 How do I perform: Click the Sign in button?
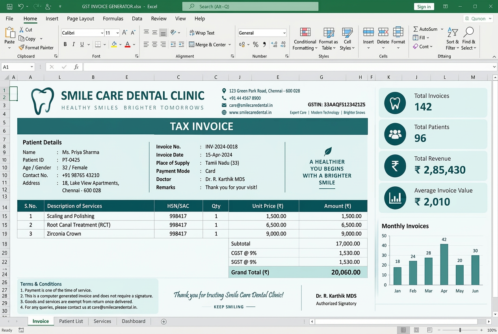click(424, 6)
